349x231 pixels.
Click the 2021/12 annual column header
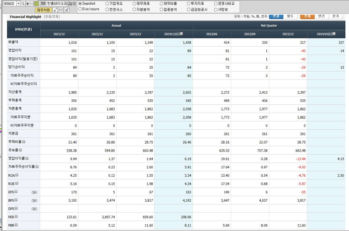pyautogui.click(x=59, y=34)
